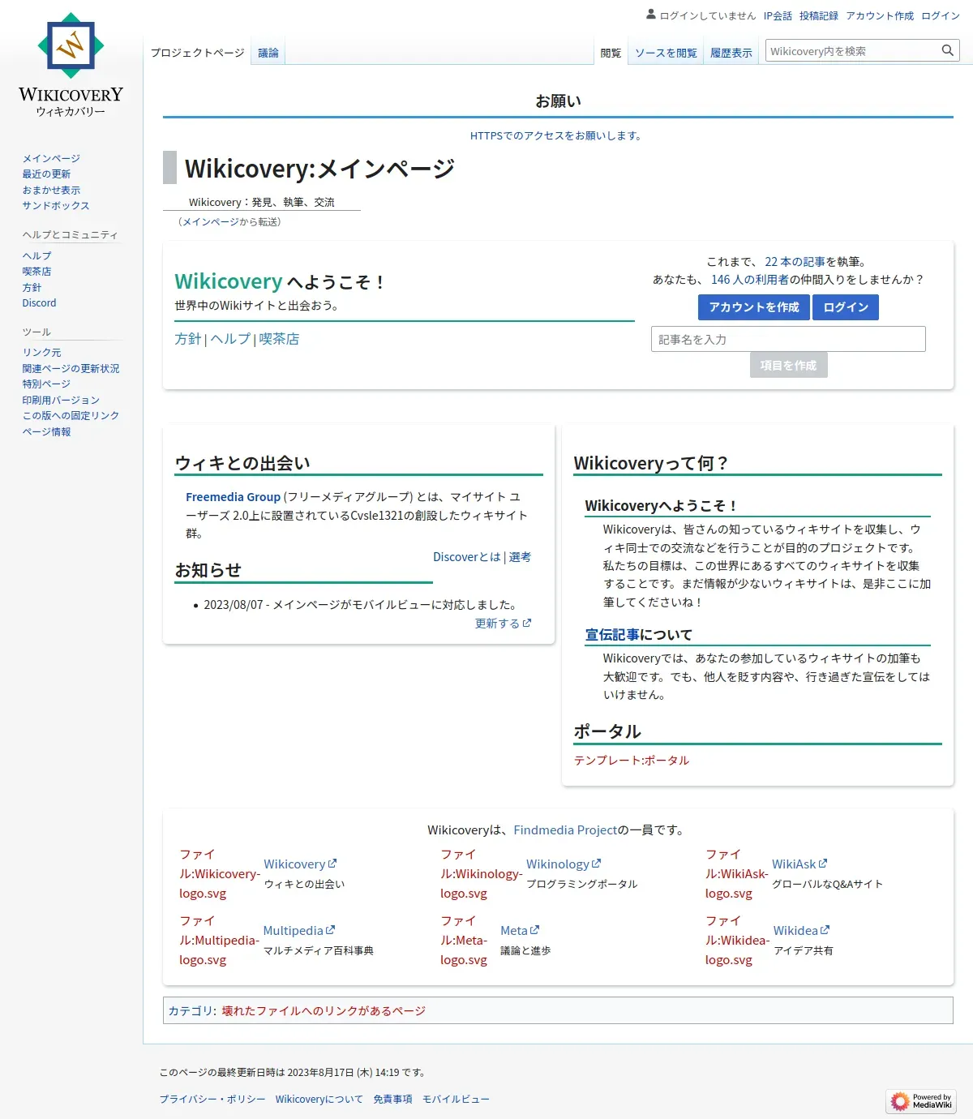Viewport: 973px width, 1119px height.
Task: Click the blue ログイン button in welcome box
Action: tap(846, 307)
